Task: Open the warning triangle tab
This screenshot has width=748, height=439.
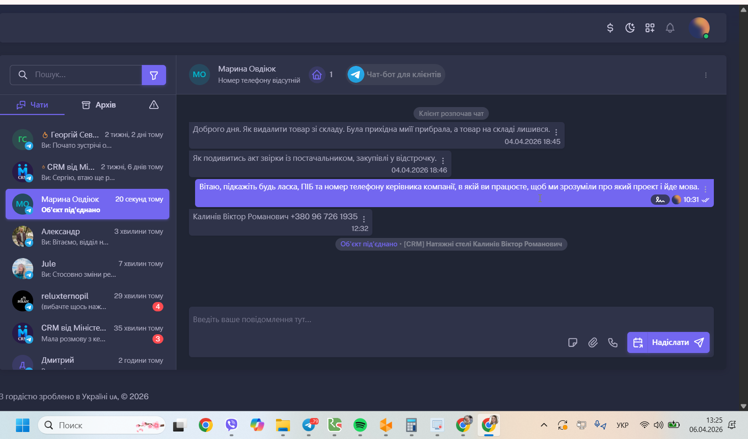Action: 154,105
